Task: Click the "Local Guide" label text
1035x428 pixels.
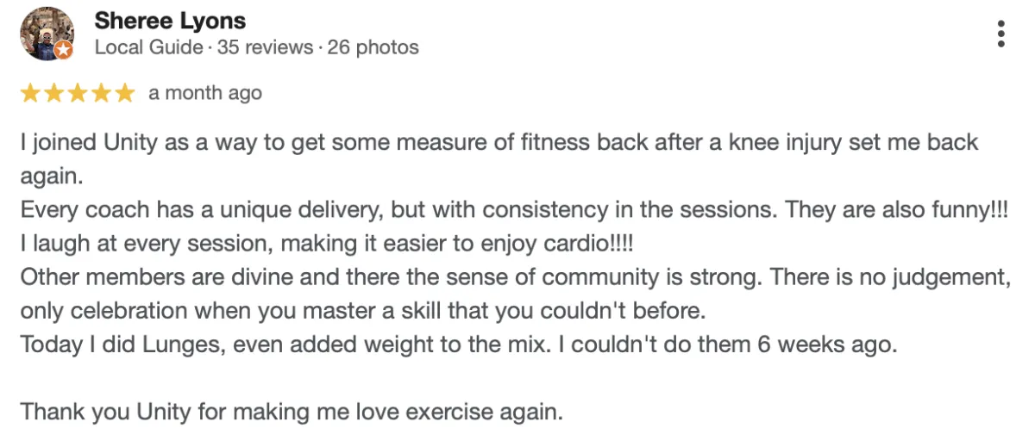Action: [149, 47]
